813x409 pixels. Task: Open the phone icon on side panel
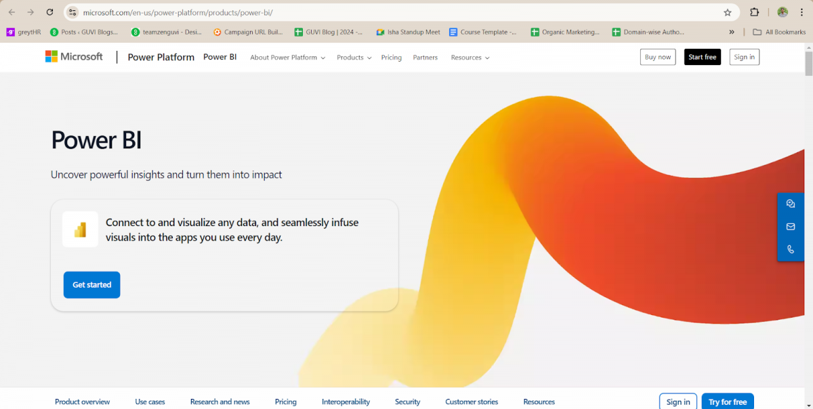point(791,249)
